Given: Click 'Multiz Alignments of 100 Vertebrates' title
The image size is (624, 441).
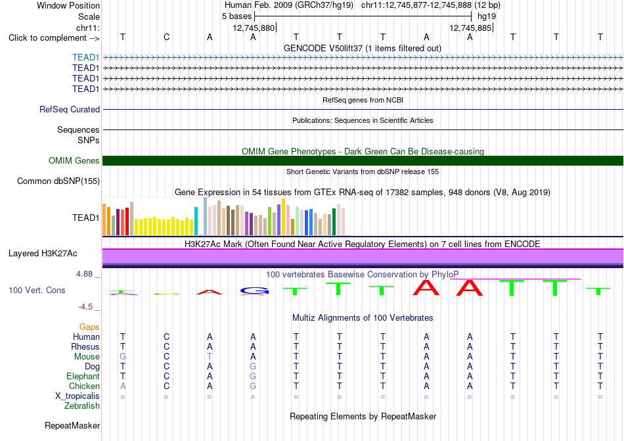Looking at the screenshot, I should [x=363, y=318].
